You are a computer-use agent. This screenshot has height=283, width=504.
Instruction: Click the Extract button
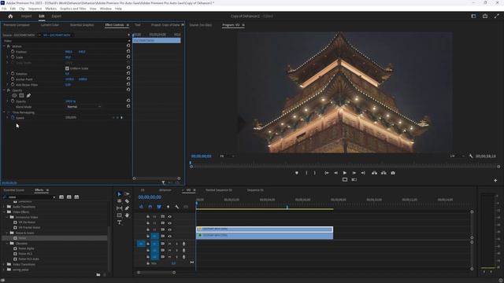tap(384, 173)
